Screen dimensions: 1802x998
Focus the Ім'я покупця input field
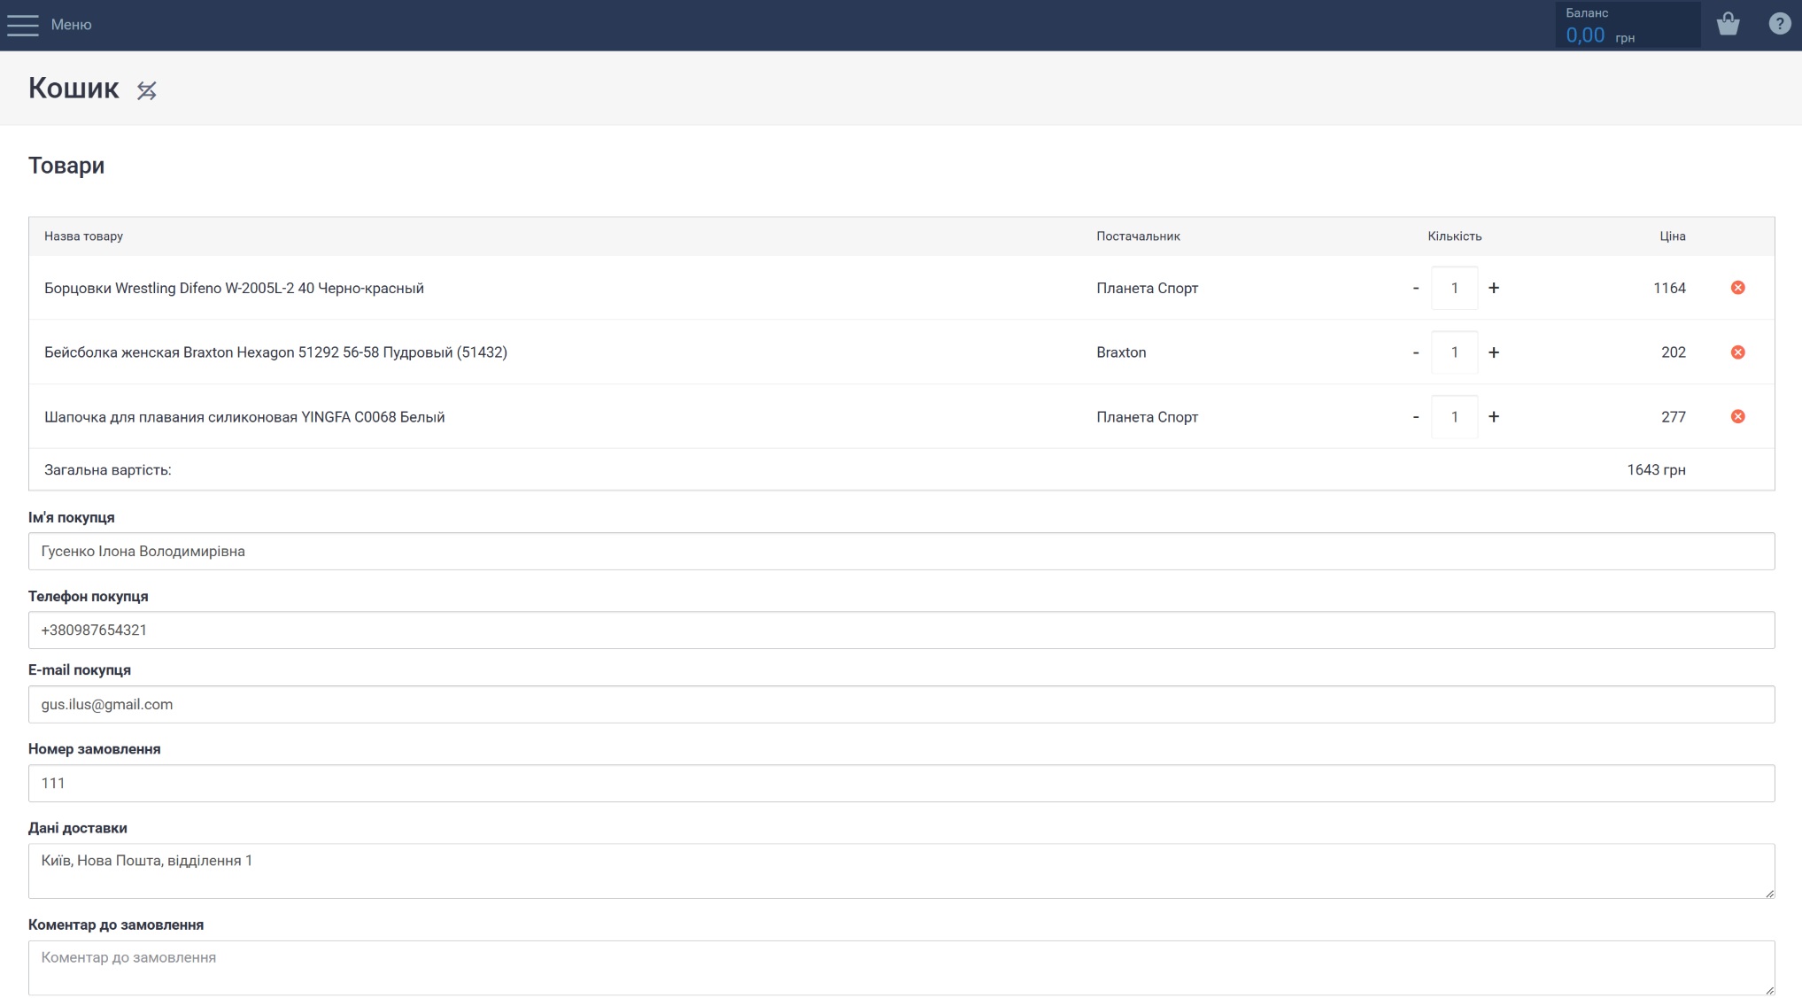coord(901,552)
